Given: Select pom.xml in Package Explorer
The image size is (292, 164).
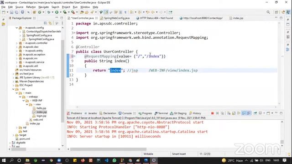Looking at the screenshot, I should 23,139.
